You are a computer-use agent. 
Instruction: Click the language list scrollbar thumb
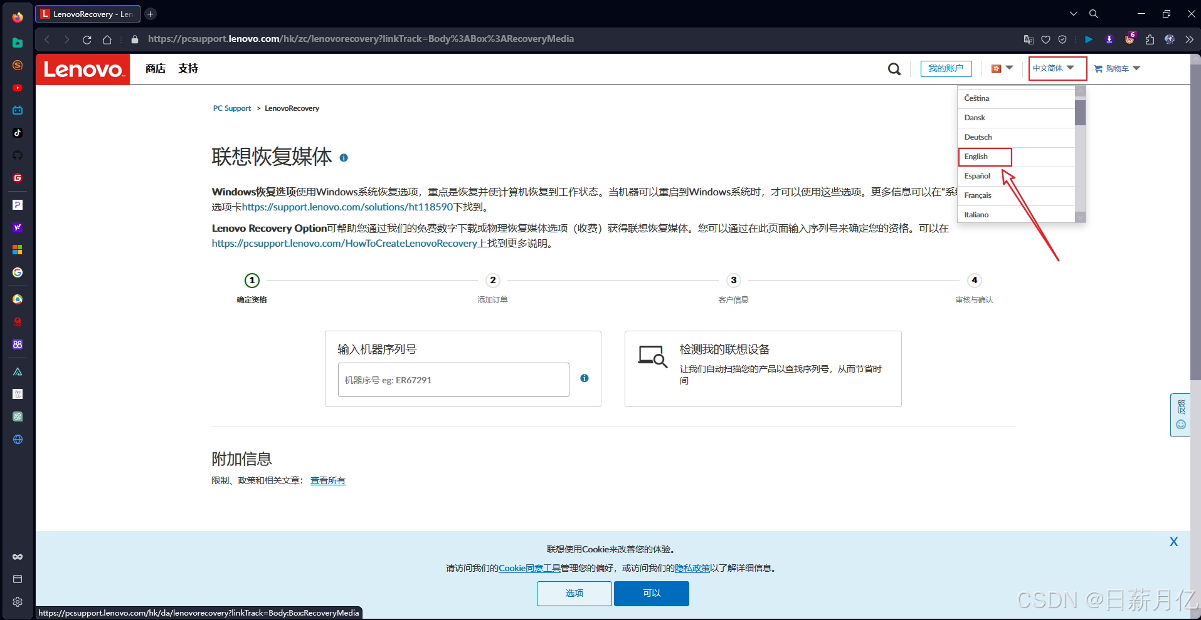click(1080, 112)
